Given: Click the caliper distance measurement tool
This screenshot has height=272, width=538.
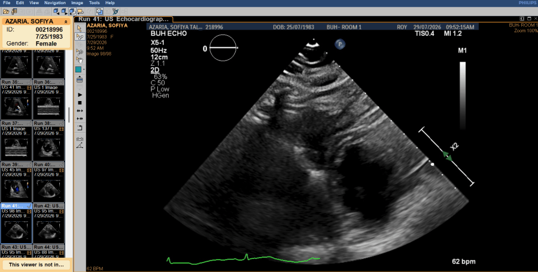Looking at the screenshot, I should click(x=80, y=139).
